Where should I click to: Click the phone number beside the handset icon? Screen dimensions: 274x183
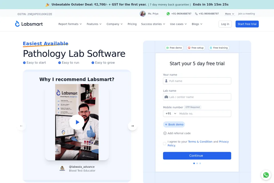[x=209, y=14]
